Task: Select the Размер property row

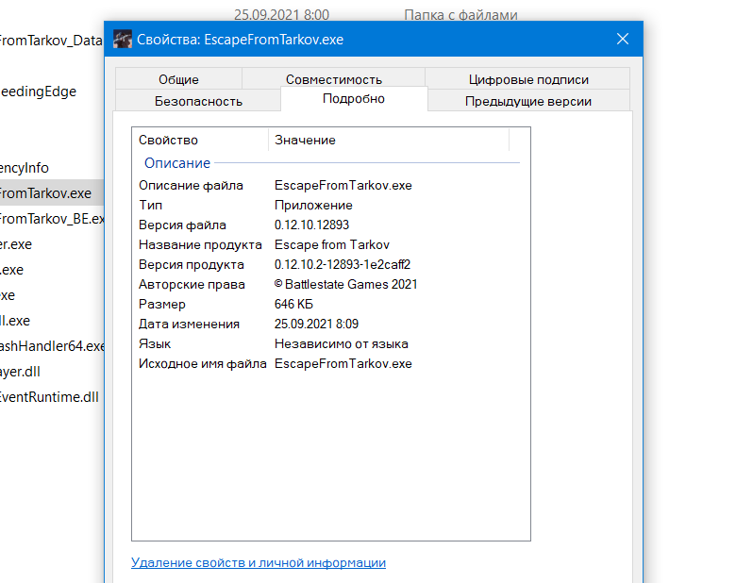Action: 331,304
